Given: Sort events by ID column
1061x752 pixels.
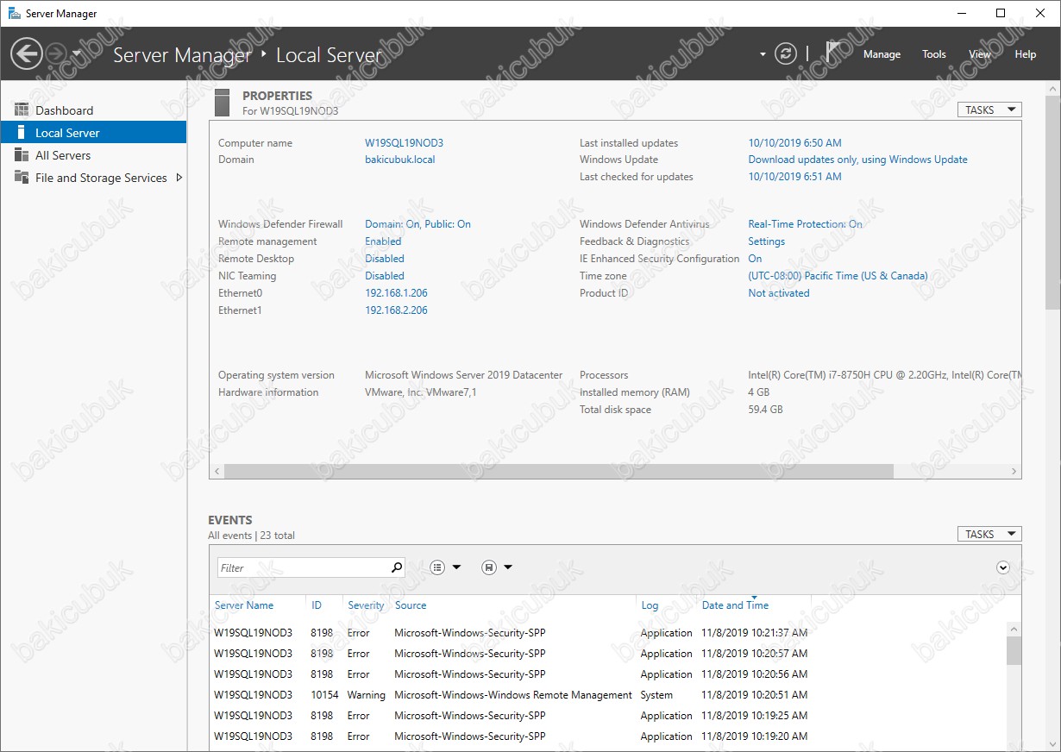Looking at the screenshot, I should click(317, 605).
